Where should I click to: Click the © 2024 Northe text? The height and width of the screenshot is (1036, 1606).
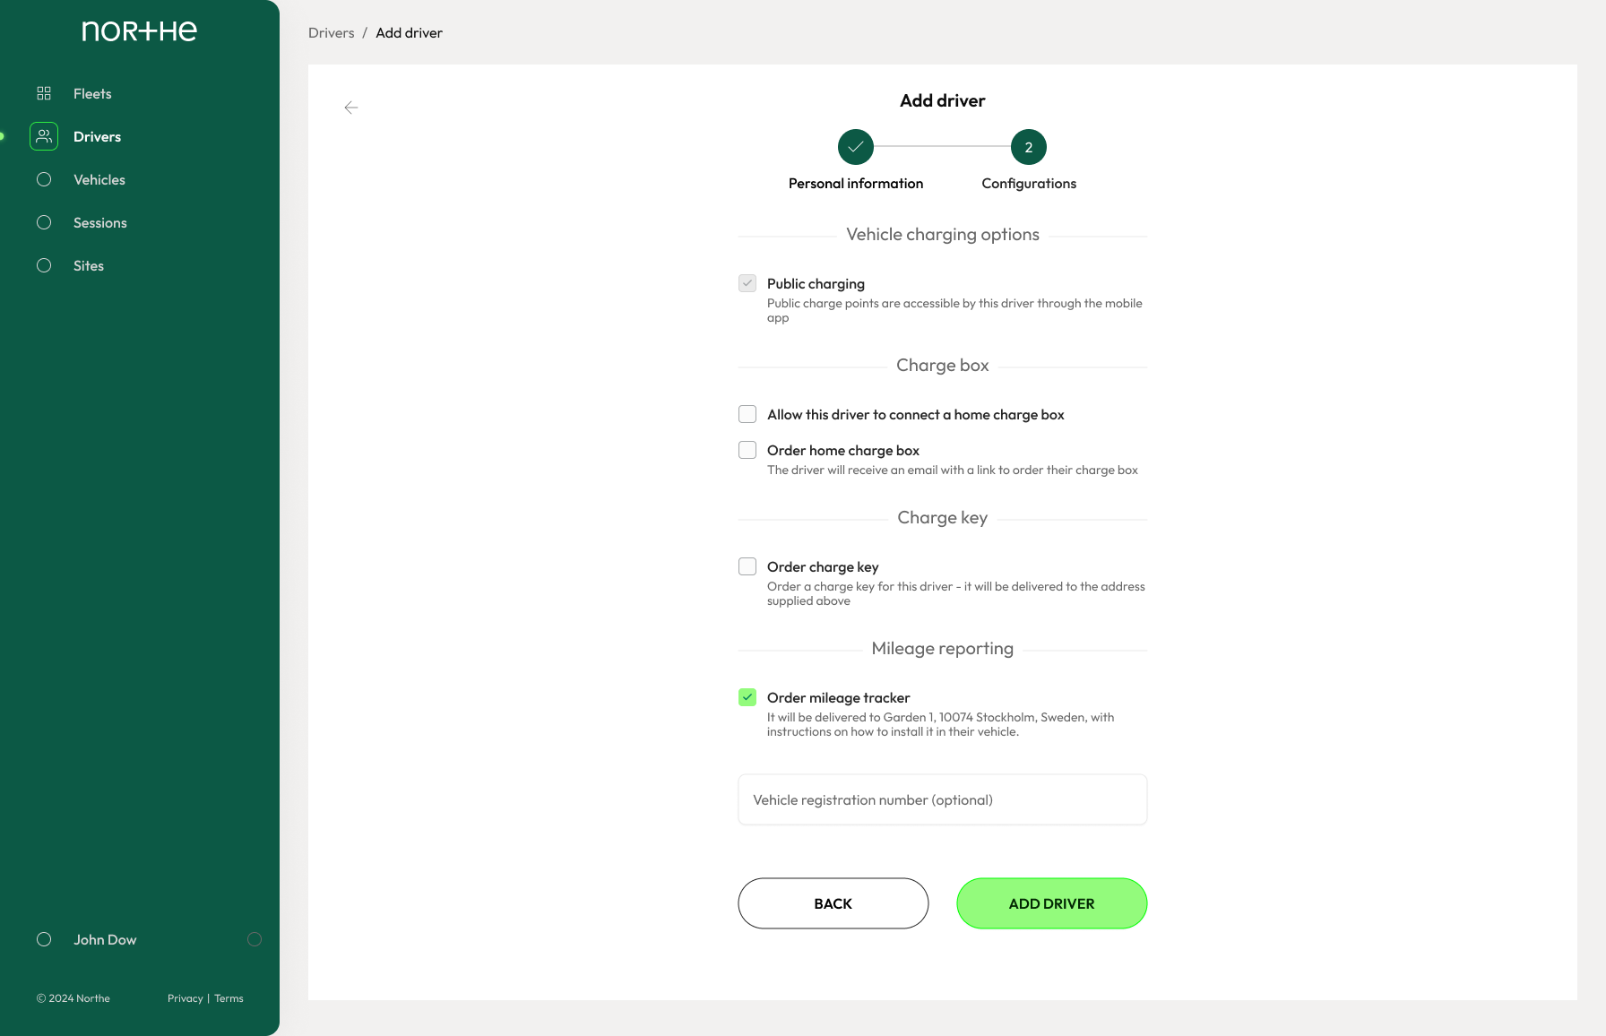[x=73, y=998]
